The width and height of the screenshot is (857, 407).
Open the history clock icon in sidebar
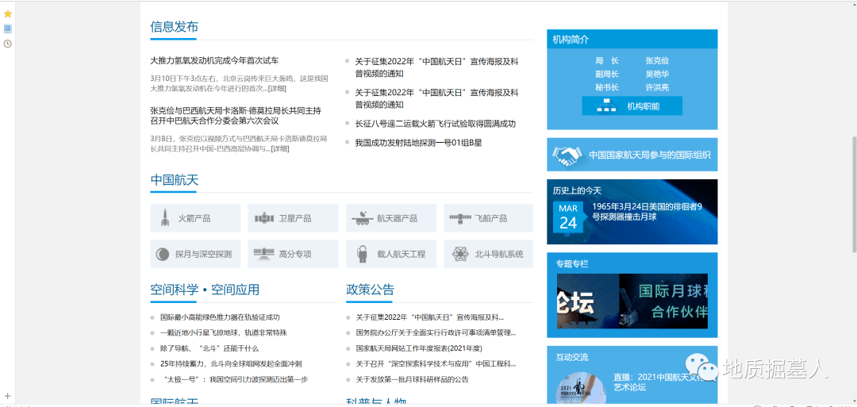8,44
